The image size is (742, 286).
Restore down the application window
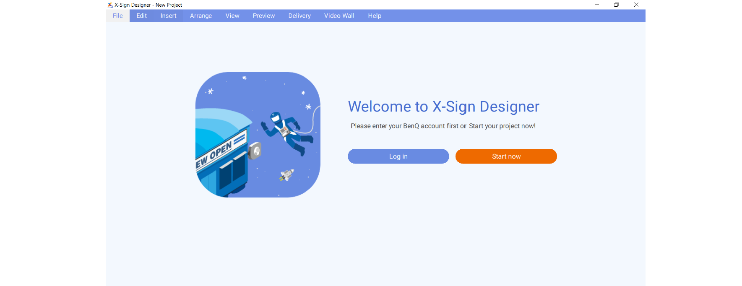tap(616, 5)
